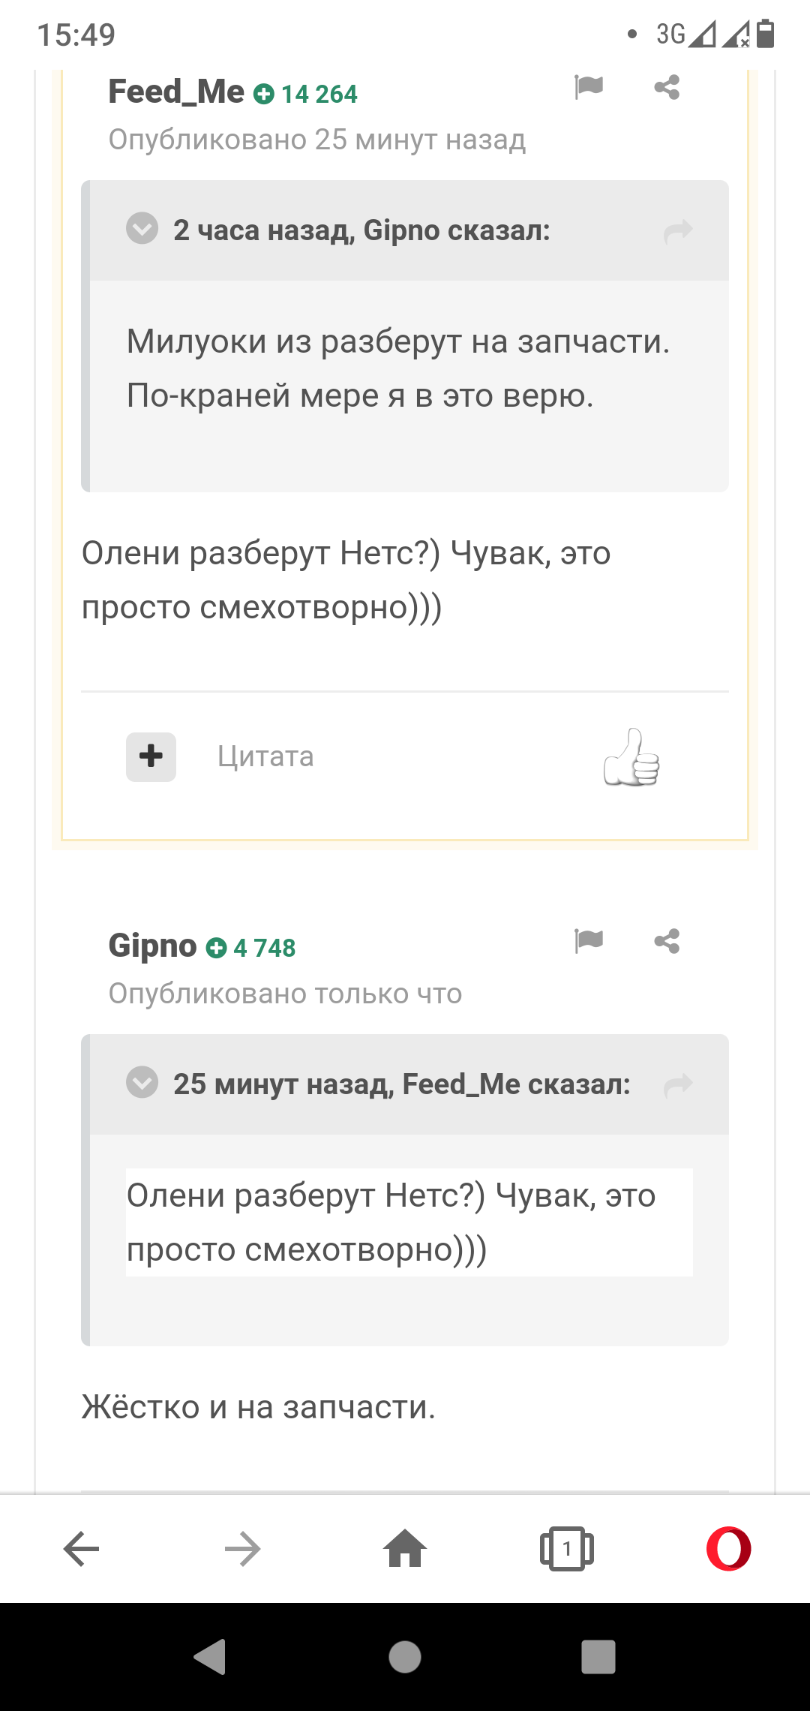
Task: Collapse the quote from Feed_Me
Action: (x=142, y=1082)
